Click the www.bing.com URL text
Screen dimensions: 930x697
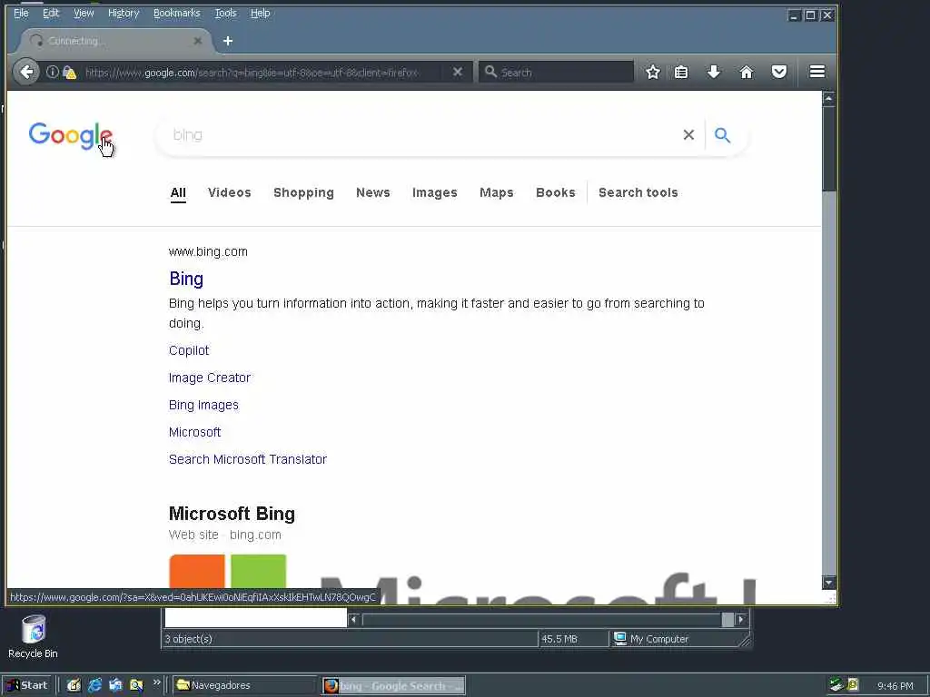tap(208, 251)
